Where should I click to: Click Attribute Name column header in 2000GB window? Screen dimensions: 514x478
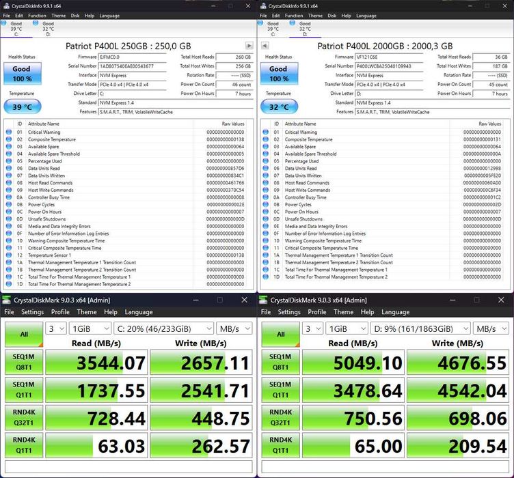(x=300, y=124)
